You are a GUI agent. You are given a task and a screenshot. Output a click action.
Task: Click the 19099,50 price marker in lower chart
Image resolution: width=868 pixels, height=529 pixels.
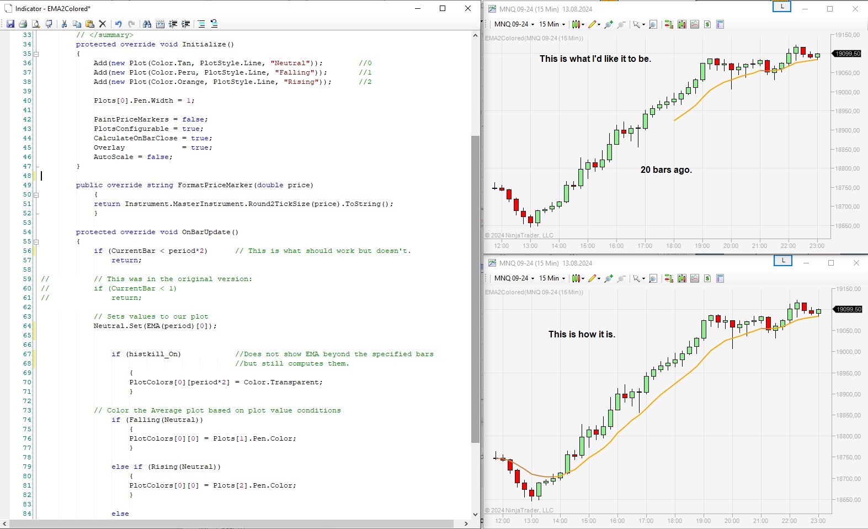tap(847, 309)
